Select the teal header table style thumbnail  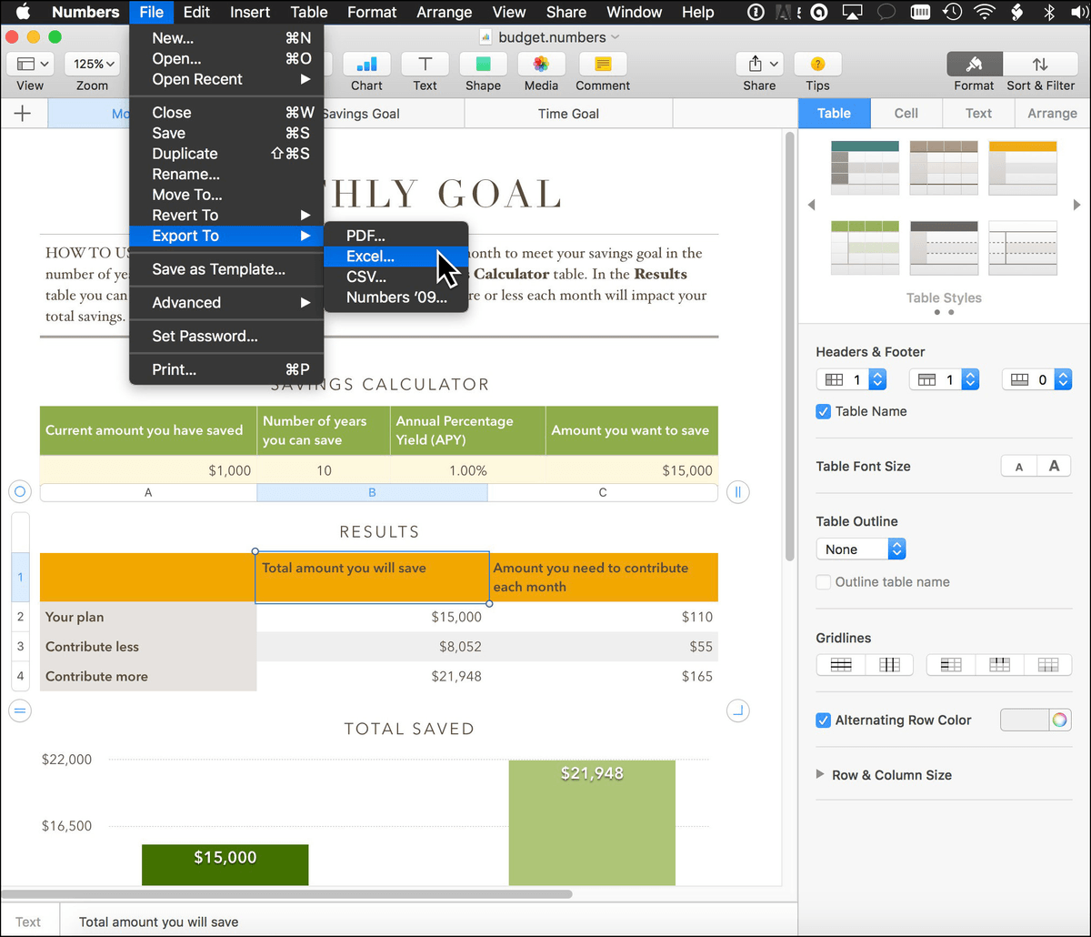tap(865, 169)
